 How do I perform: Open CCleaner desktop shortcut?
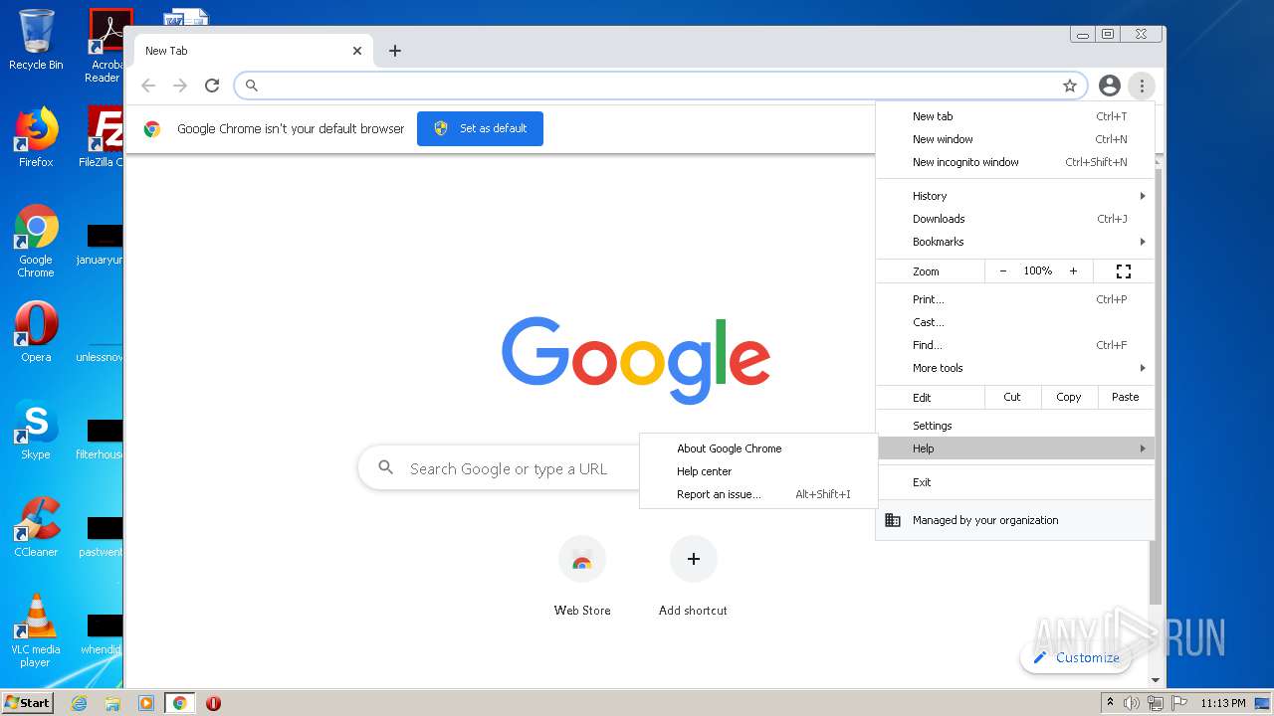pyautogui.click(x=36, y=526)
